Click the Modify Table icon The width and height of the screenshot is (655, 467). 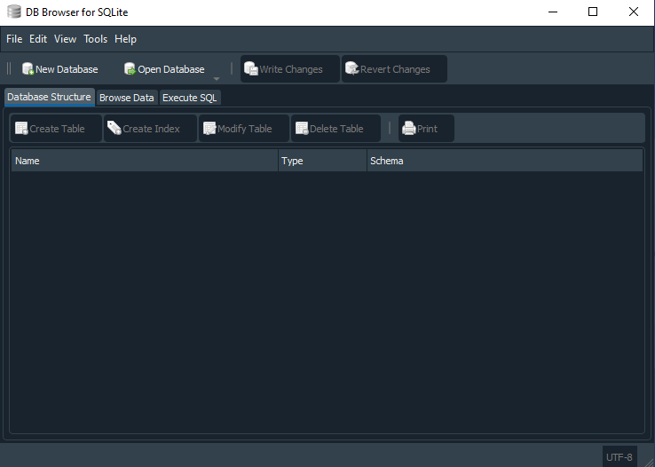tap(209, 128)
